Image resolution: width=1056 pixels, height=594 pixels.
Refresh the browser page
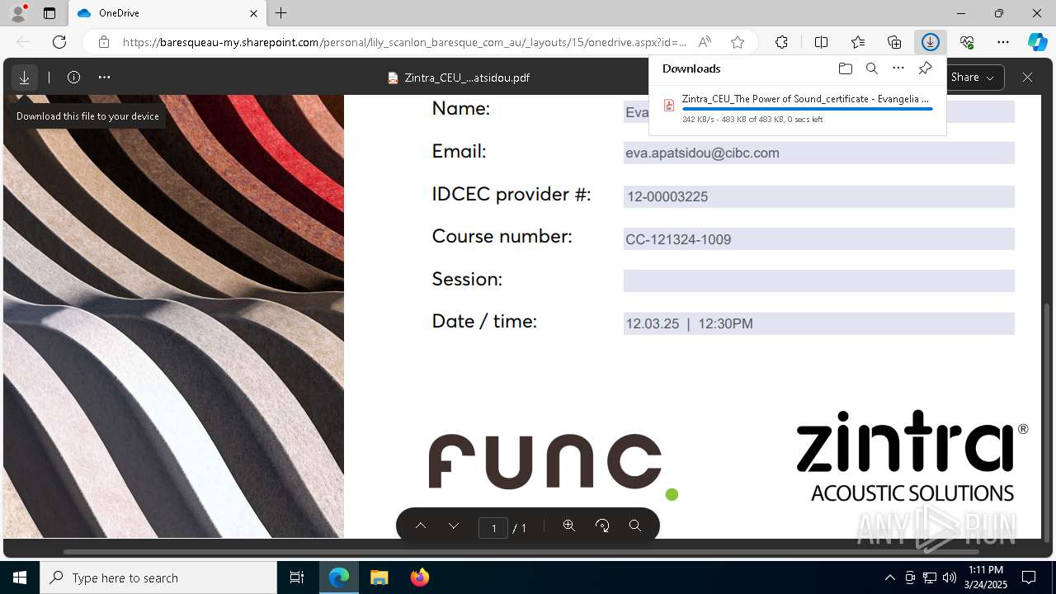[59, 42]
